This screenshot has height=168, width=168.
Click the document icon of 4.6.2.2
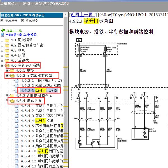17,86
